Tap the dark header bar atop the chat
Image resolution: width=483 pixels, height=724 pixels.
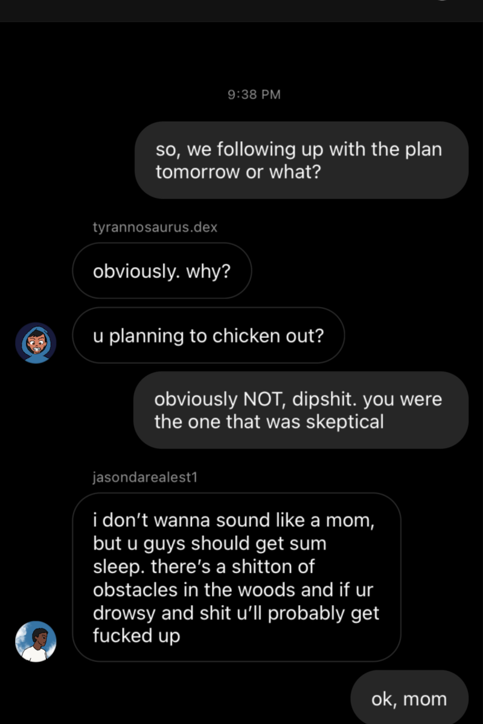[x=241, y=10]
